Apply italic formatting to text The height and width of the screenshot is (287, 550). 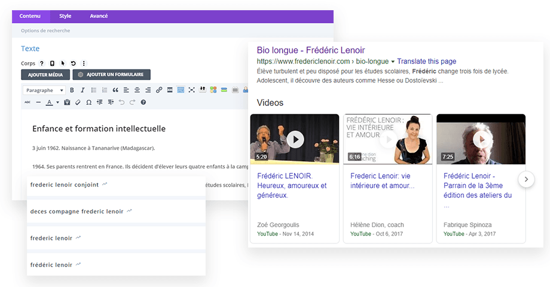(x=82, y=90)
